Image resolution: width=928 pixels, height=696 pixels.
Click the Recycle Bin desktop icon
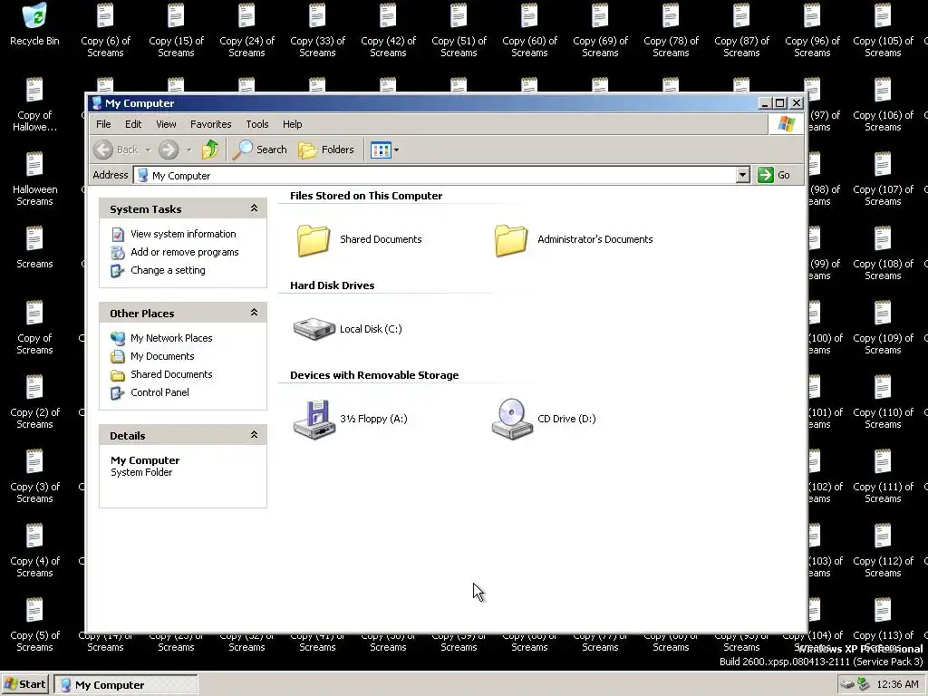(x=34, y=24)
